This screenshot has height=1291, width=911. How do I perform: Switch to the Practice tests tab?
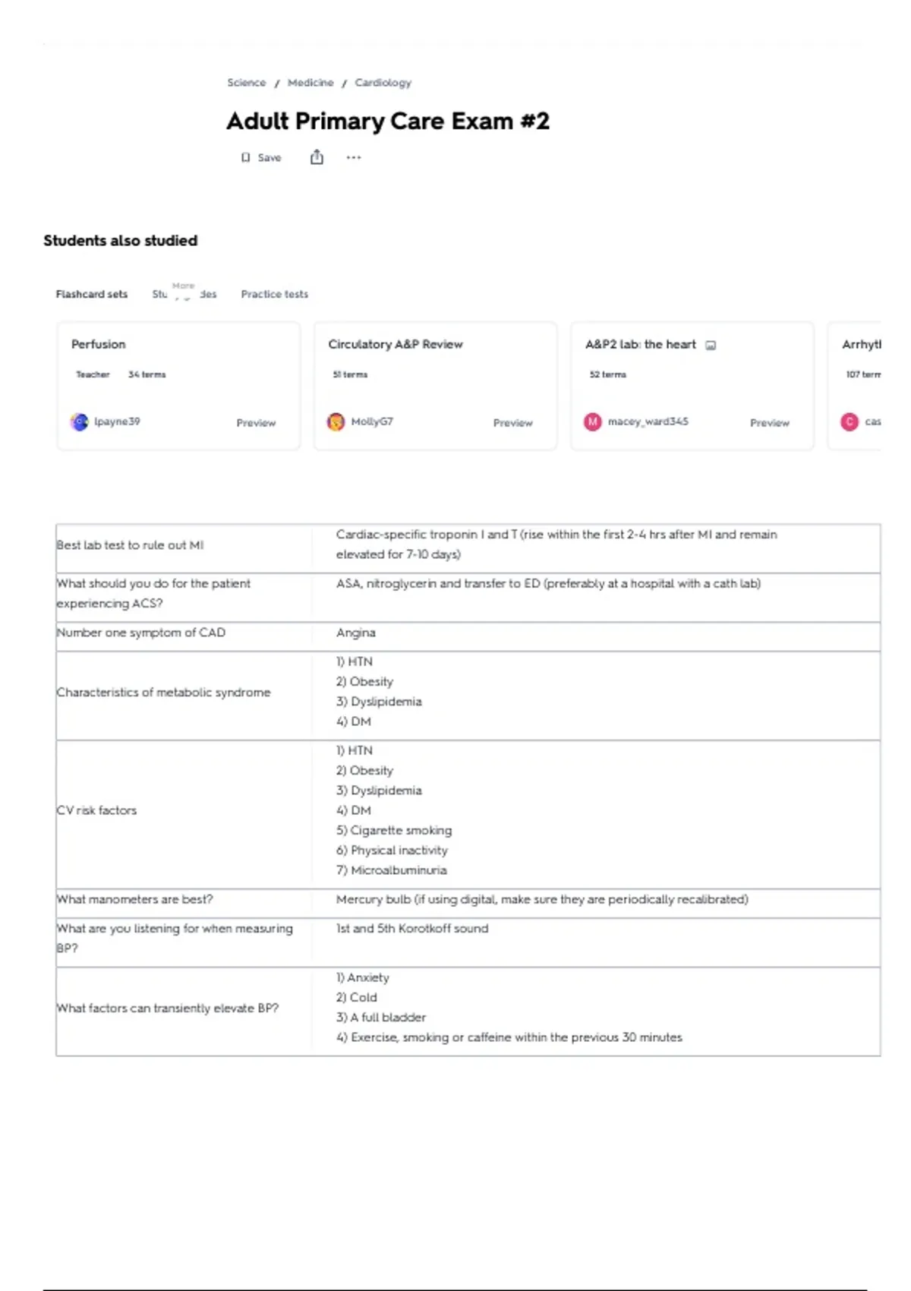pos(275,294)
